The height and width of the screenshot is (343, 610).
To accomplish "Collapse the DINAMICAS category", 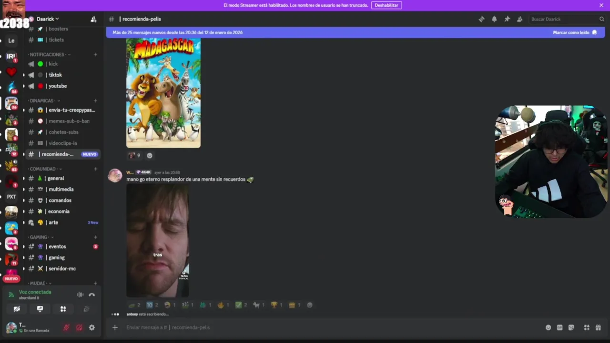I will pos(44,101).
